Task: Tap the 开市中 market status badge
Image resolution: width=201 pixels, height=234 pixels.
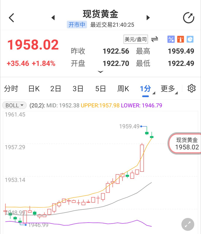Action: (77, 25)
